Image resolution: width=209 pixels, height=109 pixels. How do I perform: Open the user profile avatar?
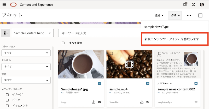tap(202, 5)
